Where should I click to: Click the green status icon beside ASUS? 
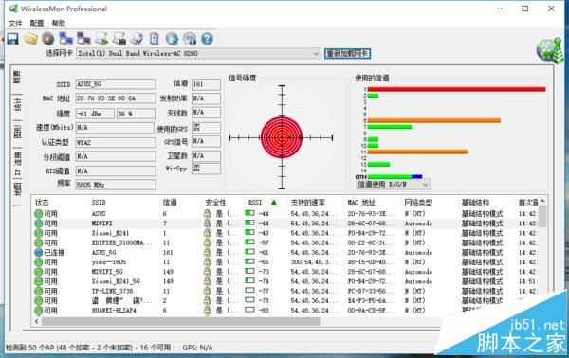(39, 213)
